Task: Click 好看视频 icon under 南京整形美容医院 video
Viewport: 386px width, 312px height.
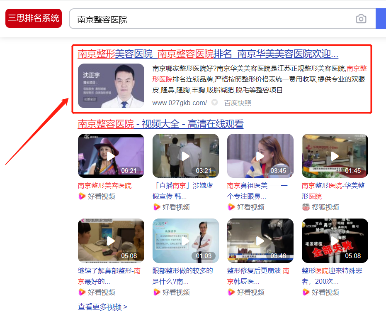Action: tap(82, 197)
